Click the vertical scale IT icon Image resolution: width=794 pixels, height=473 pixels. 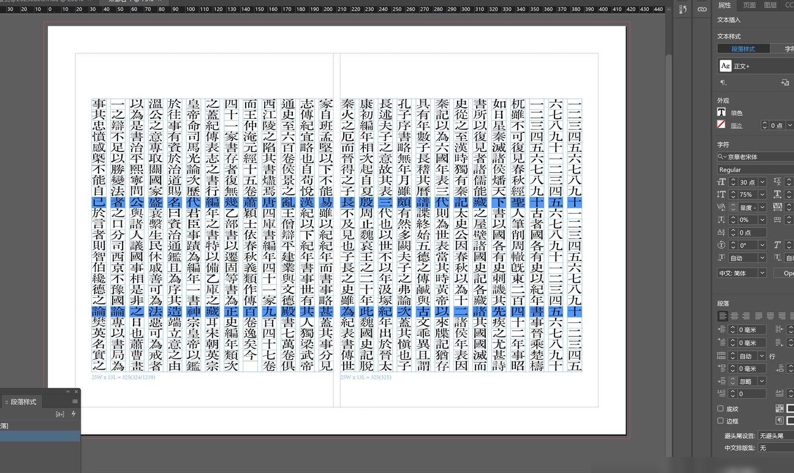(722, 194)
